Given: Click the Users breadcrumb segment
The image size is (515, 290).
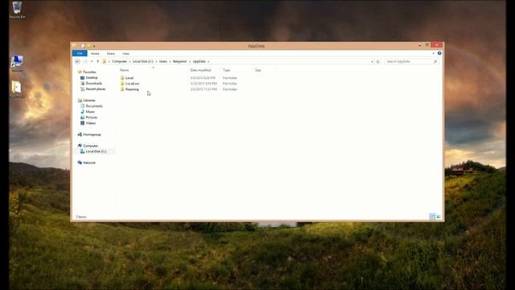Looking at the screenshot, I should 163,61.
